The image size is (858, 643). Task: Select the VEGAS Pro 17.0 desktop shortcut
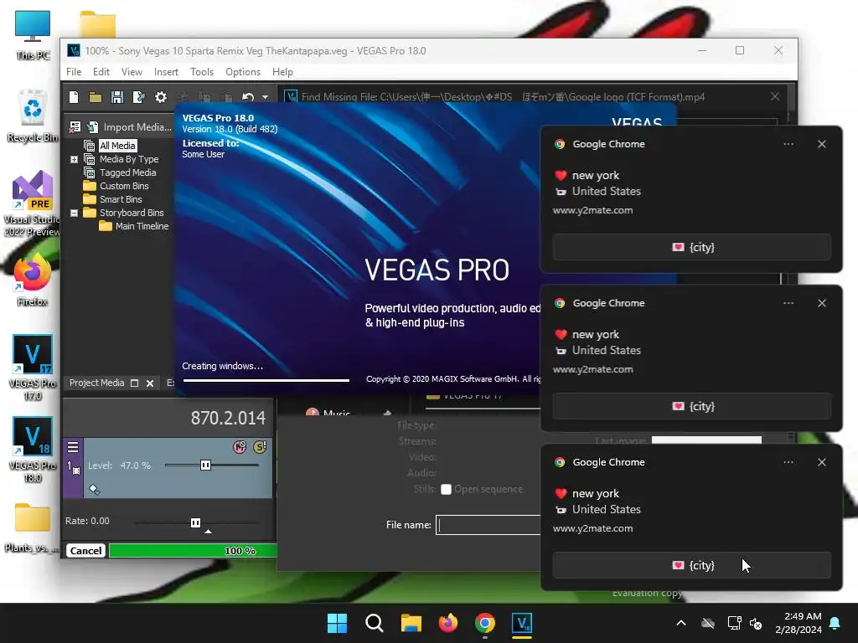33,368
